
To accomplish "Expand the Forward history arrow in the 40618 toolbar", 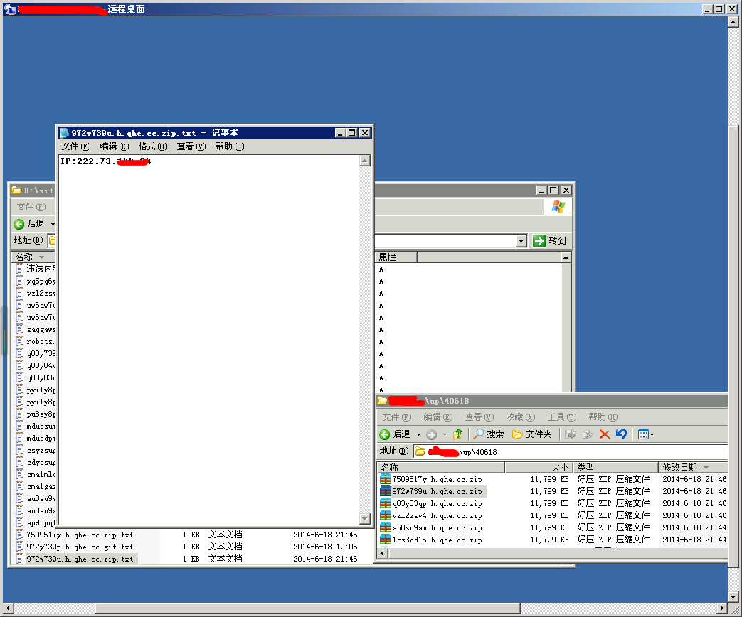I will [x=445, y=434].
